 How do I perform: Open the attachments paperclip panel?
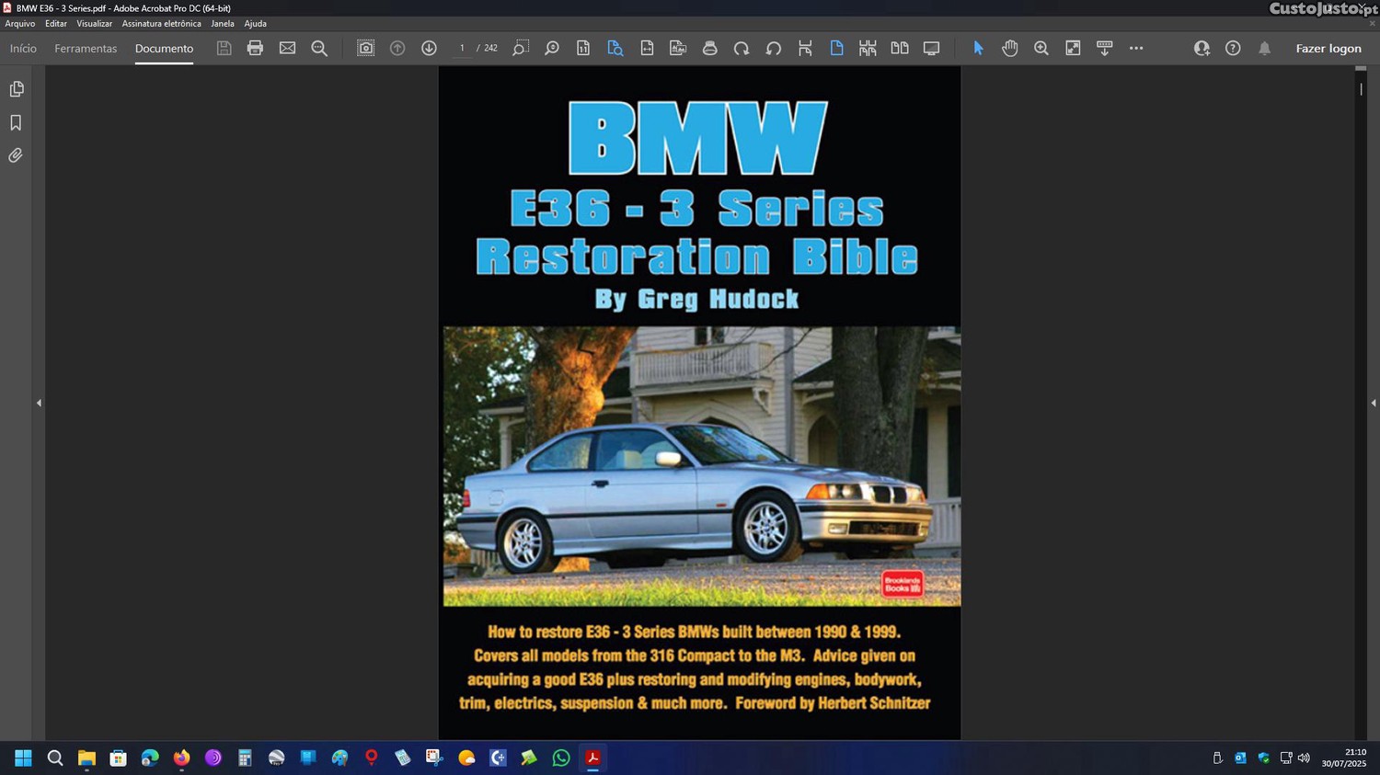tap(16, 155)
